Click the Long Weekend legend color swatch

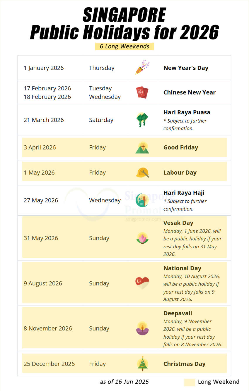coord(190,382)
